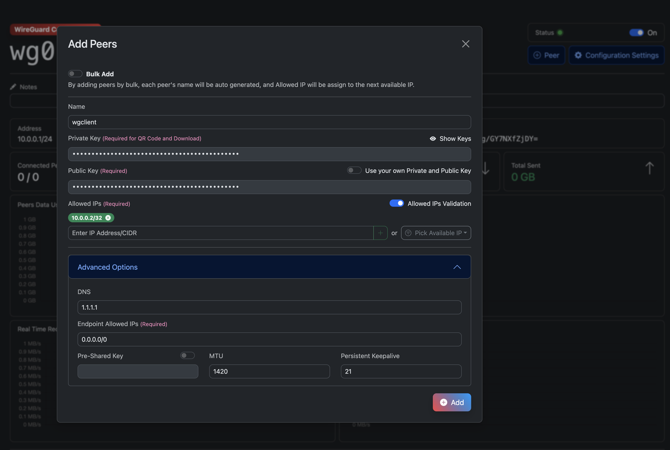
Task: Open Configuration Settings
Action: [x=617, y=55]
